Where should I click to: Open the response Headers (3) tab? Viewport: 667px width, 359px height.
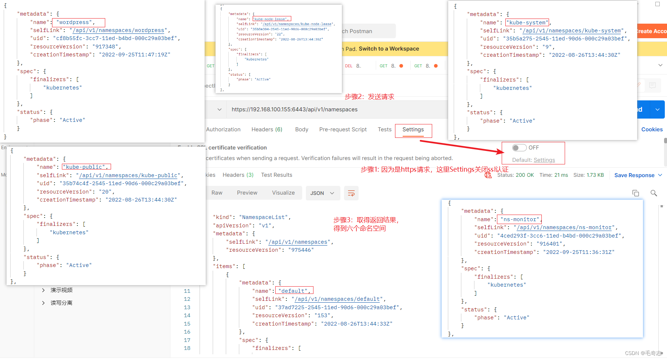coord(238,175)
